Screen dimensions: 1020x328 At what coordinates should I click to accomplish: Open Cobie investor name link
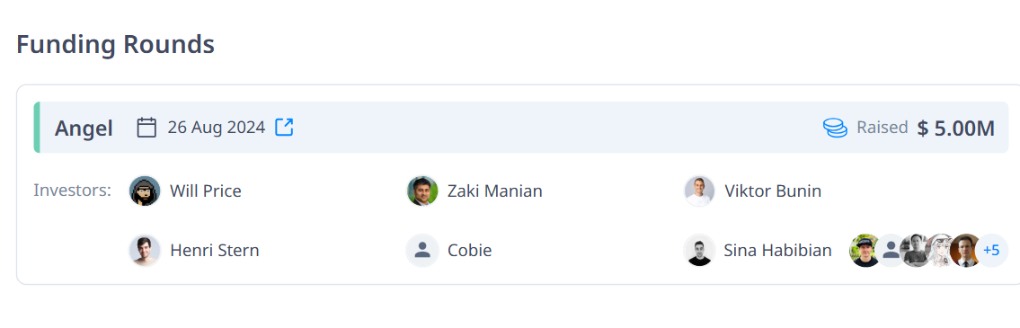pyautogui.click(x=470, y=251)
